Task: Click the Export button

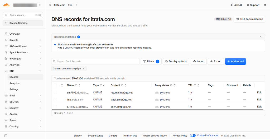Action: (216, 62)
